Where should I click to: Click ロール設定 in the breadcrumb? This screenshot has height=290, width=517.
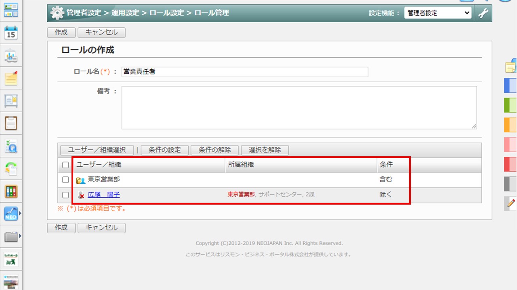tap(167, 13)
